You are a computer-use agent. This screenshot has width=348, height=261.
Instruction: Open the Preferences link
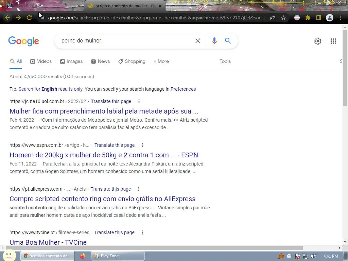183,89
